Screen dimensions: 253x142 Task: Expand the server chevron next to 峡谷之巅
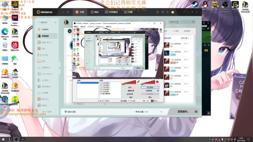pyautogui.click(x=161, y=112)
